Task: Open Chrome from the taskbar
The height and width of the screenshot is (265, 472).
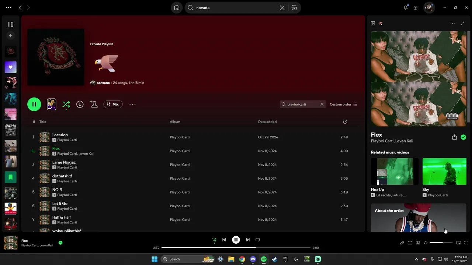Action: (242, 259)
